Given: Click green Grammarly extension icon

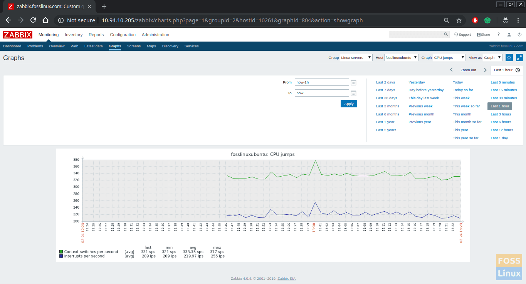Looking at the screenshot, I should 487,20.
